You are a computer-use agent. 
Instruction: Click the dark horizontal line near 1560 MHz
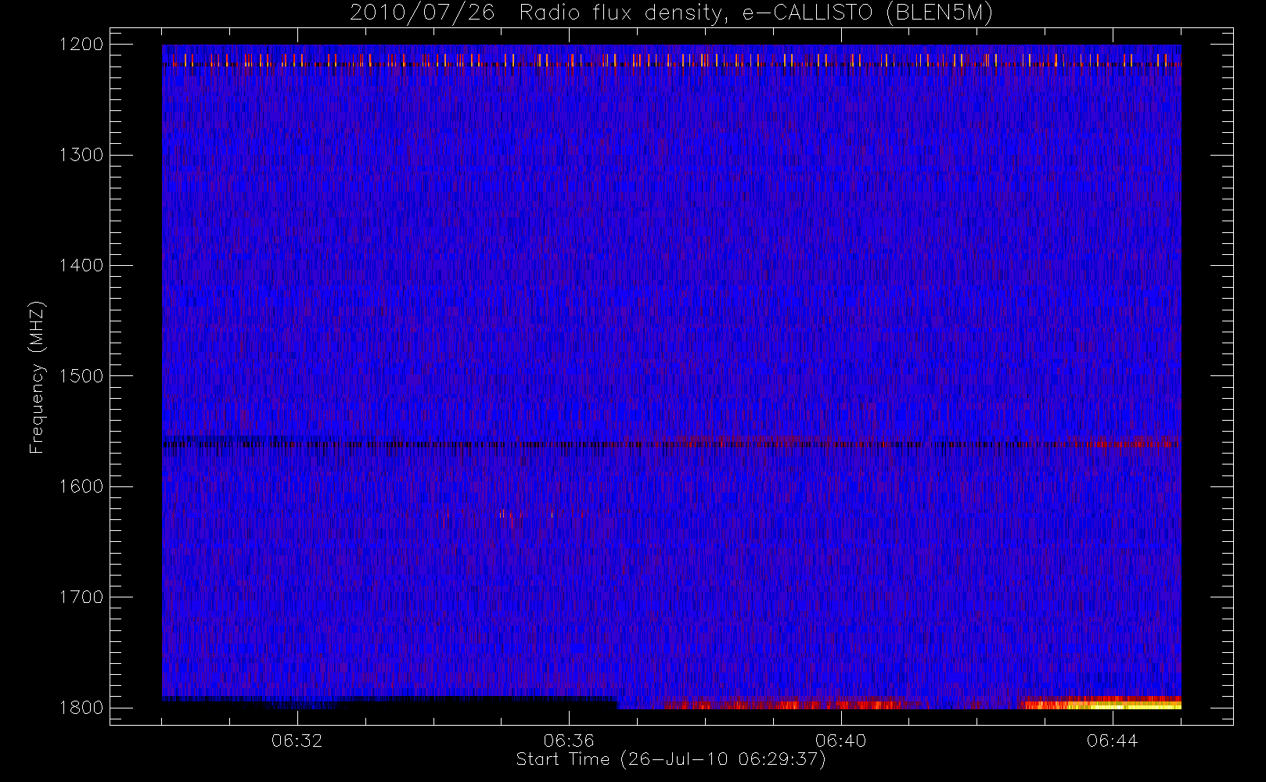pyautogui.click(x=671, y=444)
